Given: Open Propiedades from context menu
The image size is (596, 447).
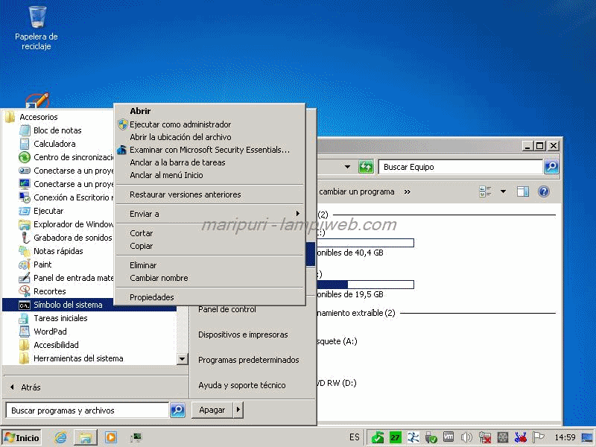Looking at the screenshot, I should pos(209,297).
